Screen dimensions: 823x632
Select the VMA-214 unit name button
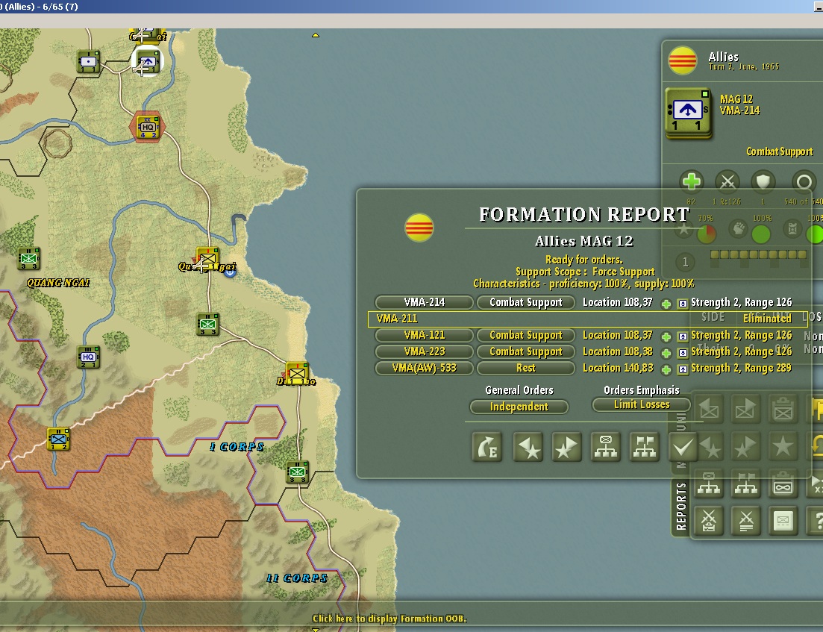[x=424, y=302]
